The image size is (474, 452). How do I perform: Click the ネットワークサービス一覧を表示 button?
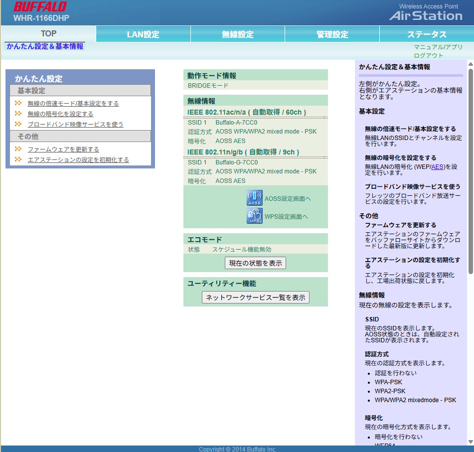[x=255, y=298]
